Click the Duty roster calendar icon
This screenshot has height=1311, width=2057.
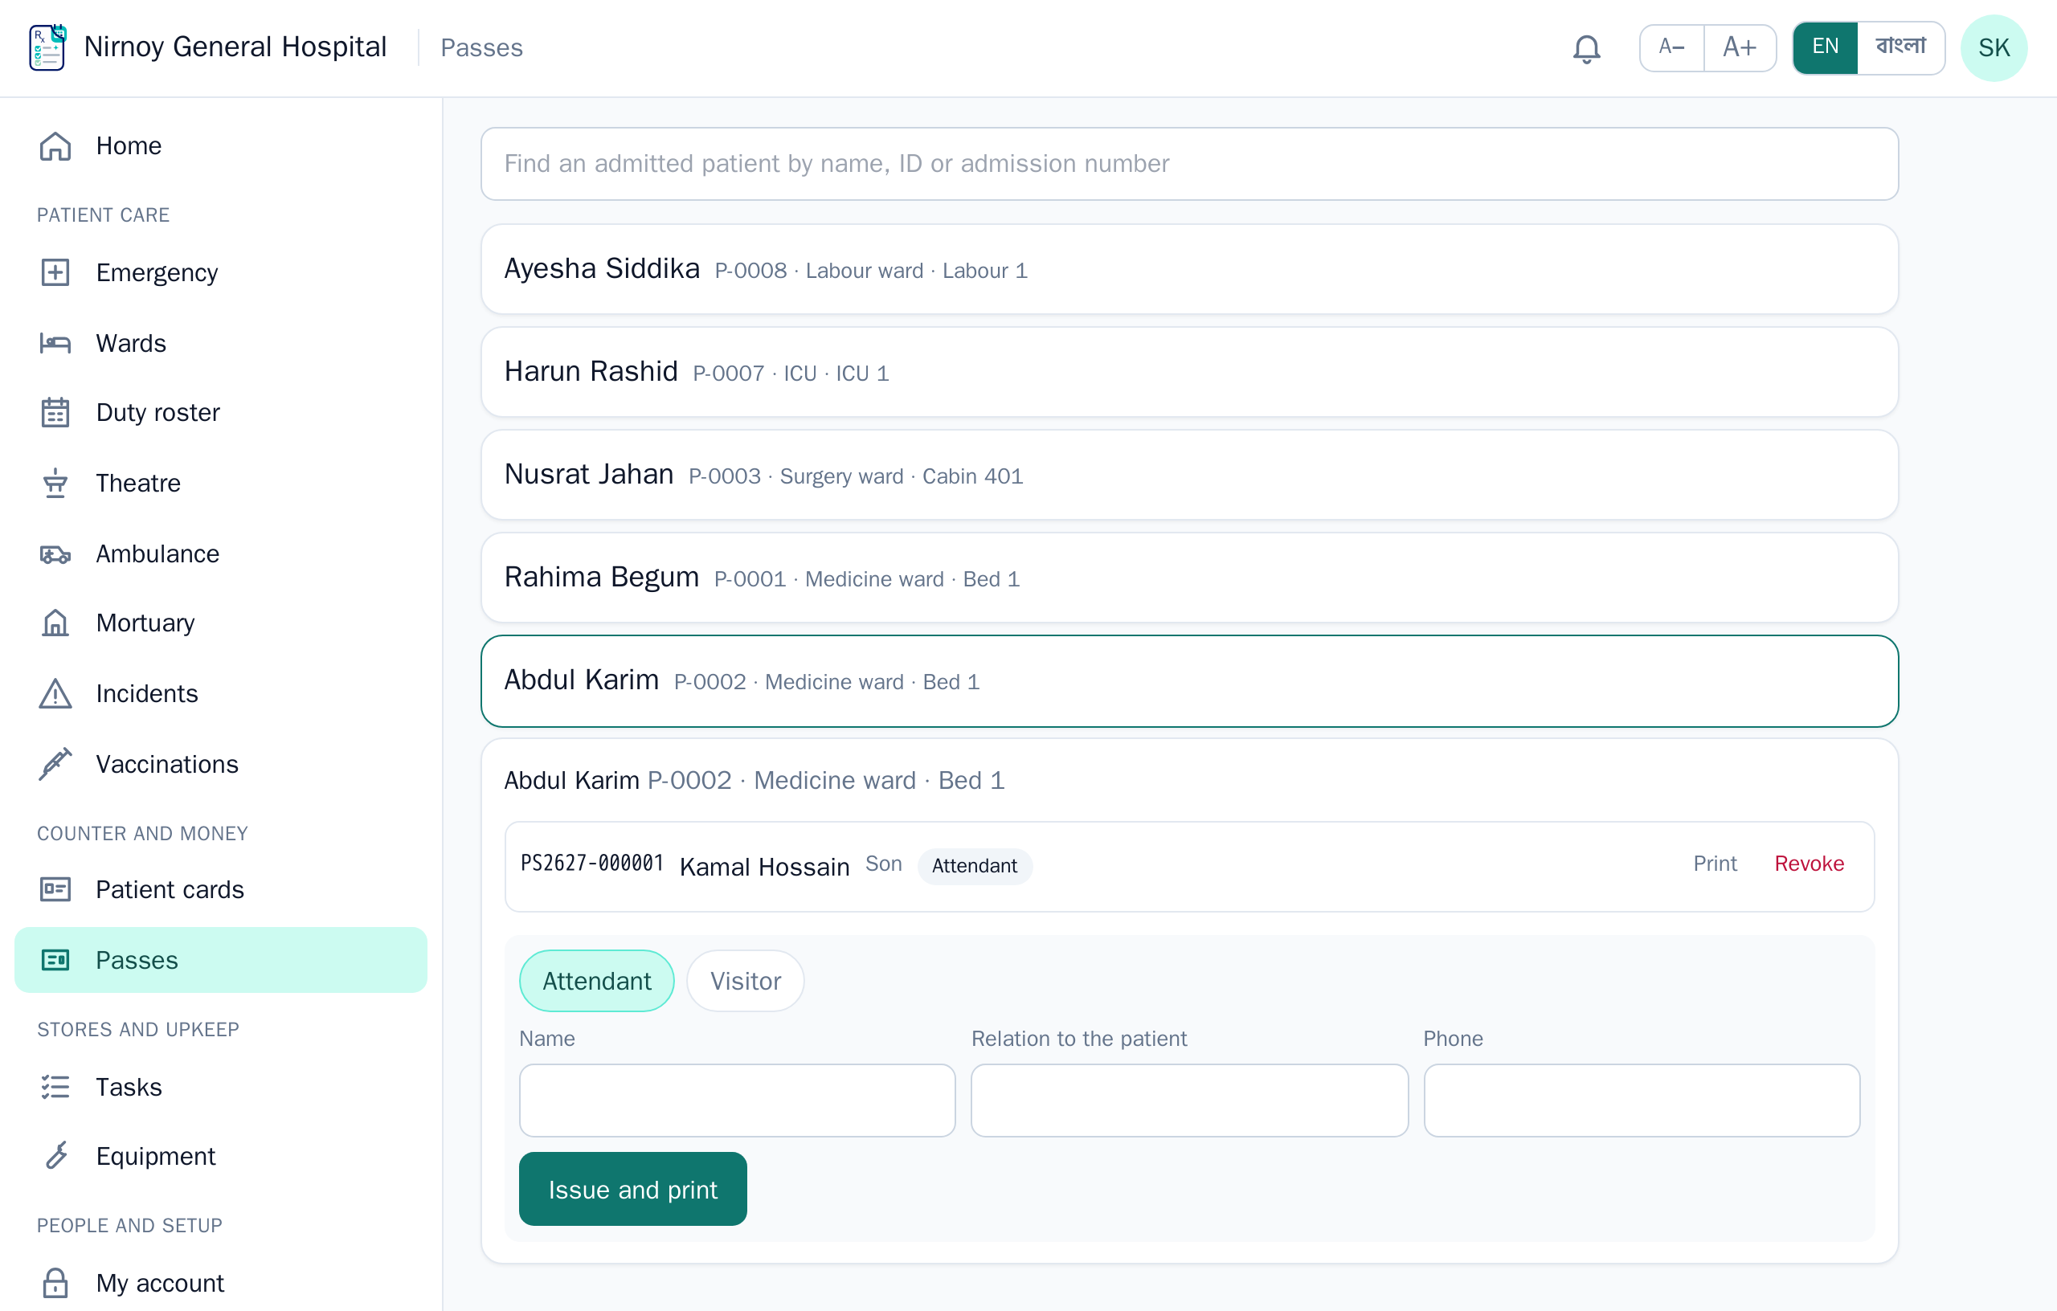[x=55, y=413]
